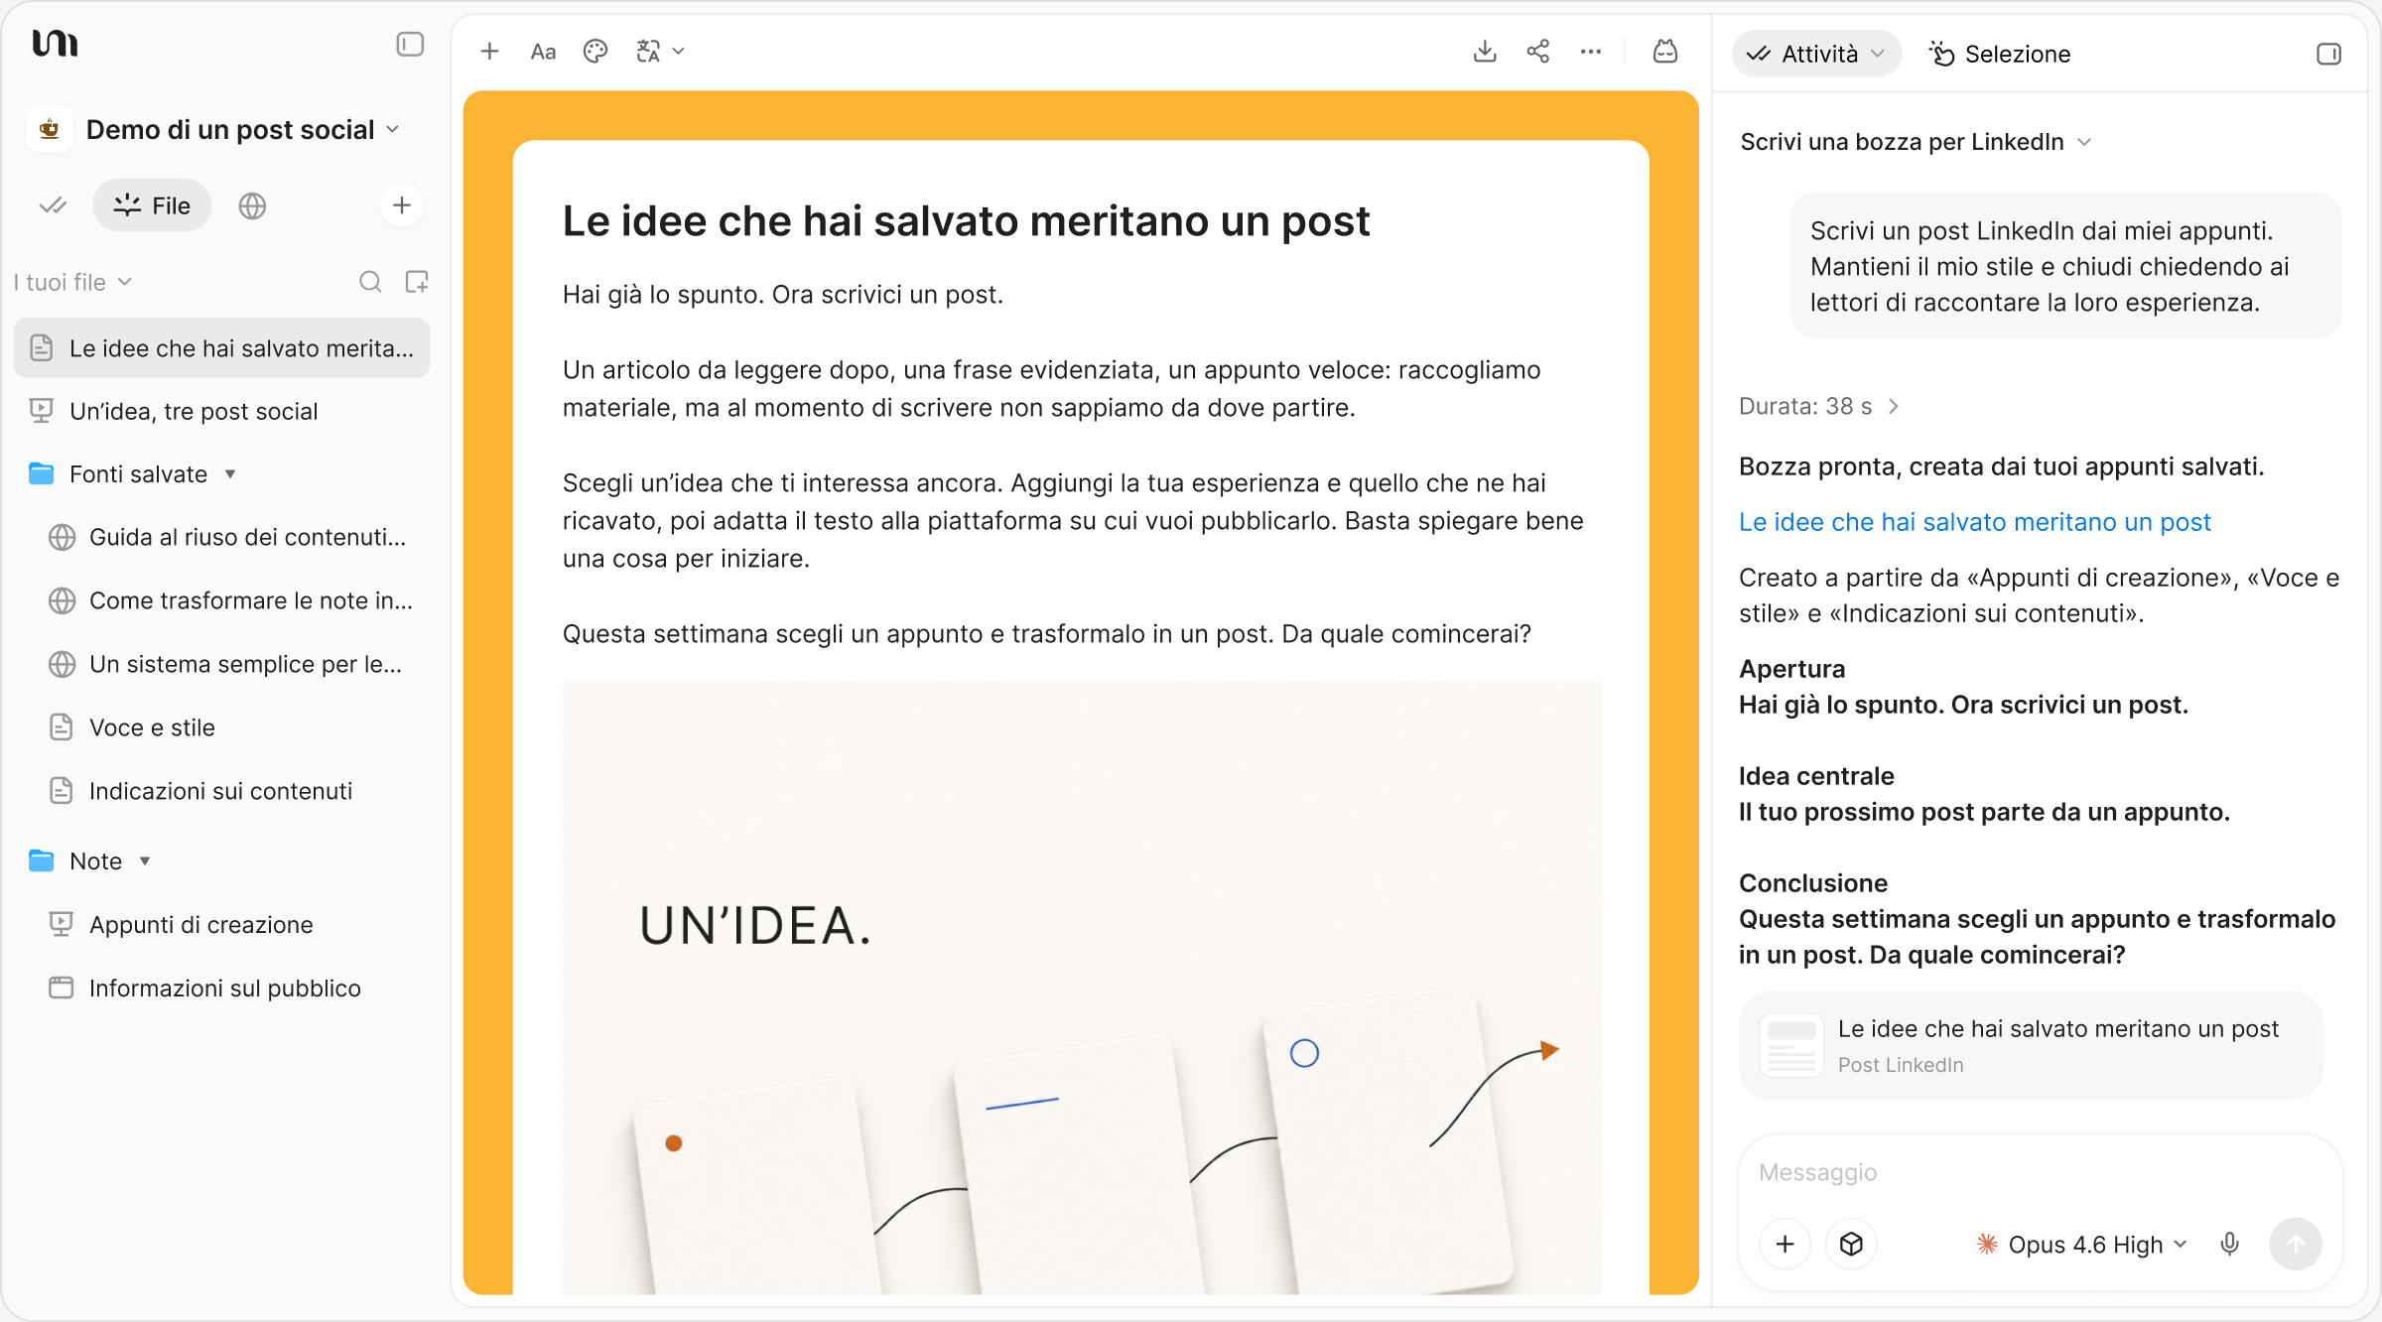Start voice input with the microphone icon

(2230, 1244)
